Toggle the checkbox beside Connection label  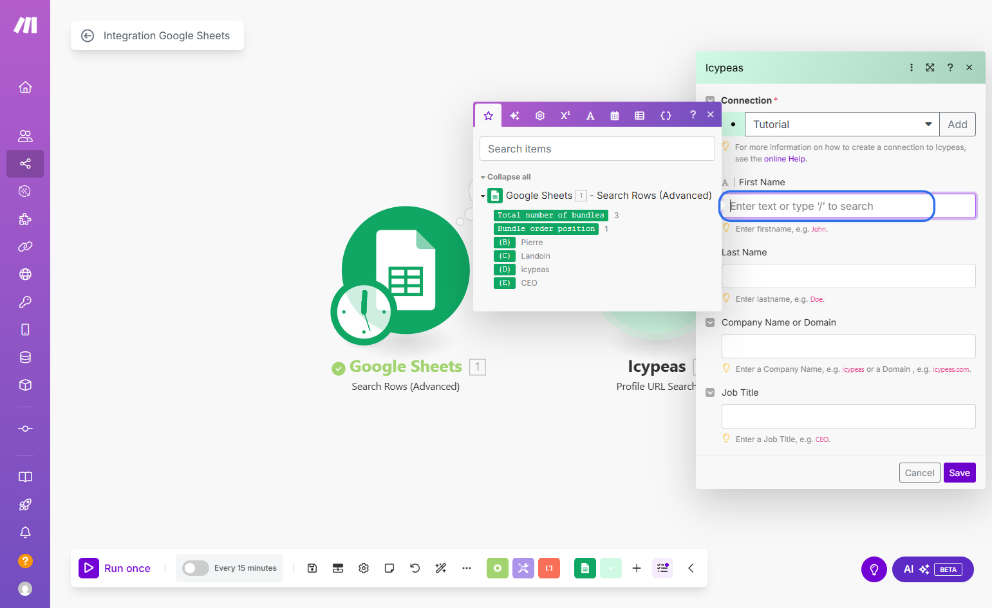coord(710,100)
